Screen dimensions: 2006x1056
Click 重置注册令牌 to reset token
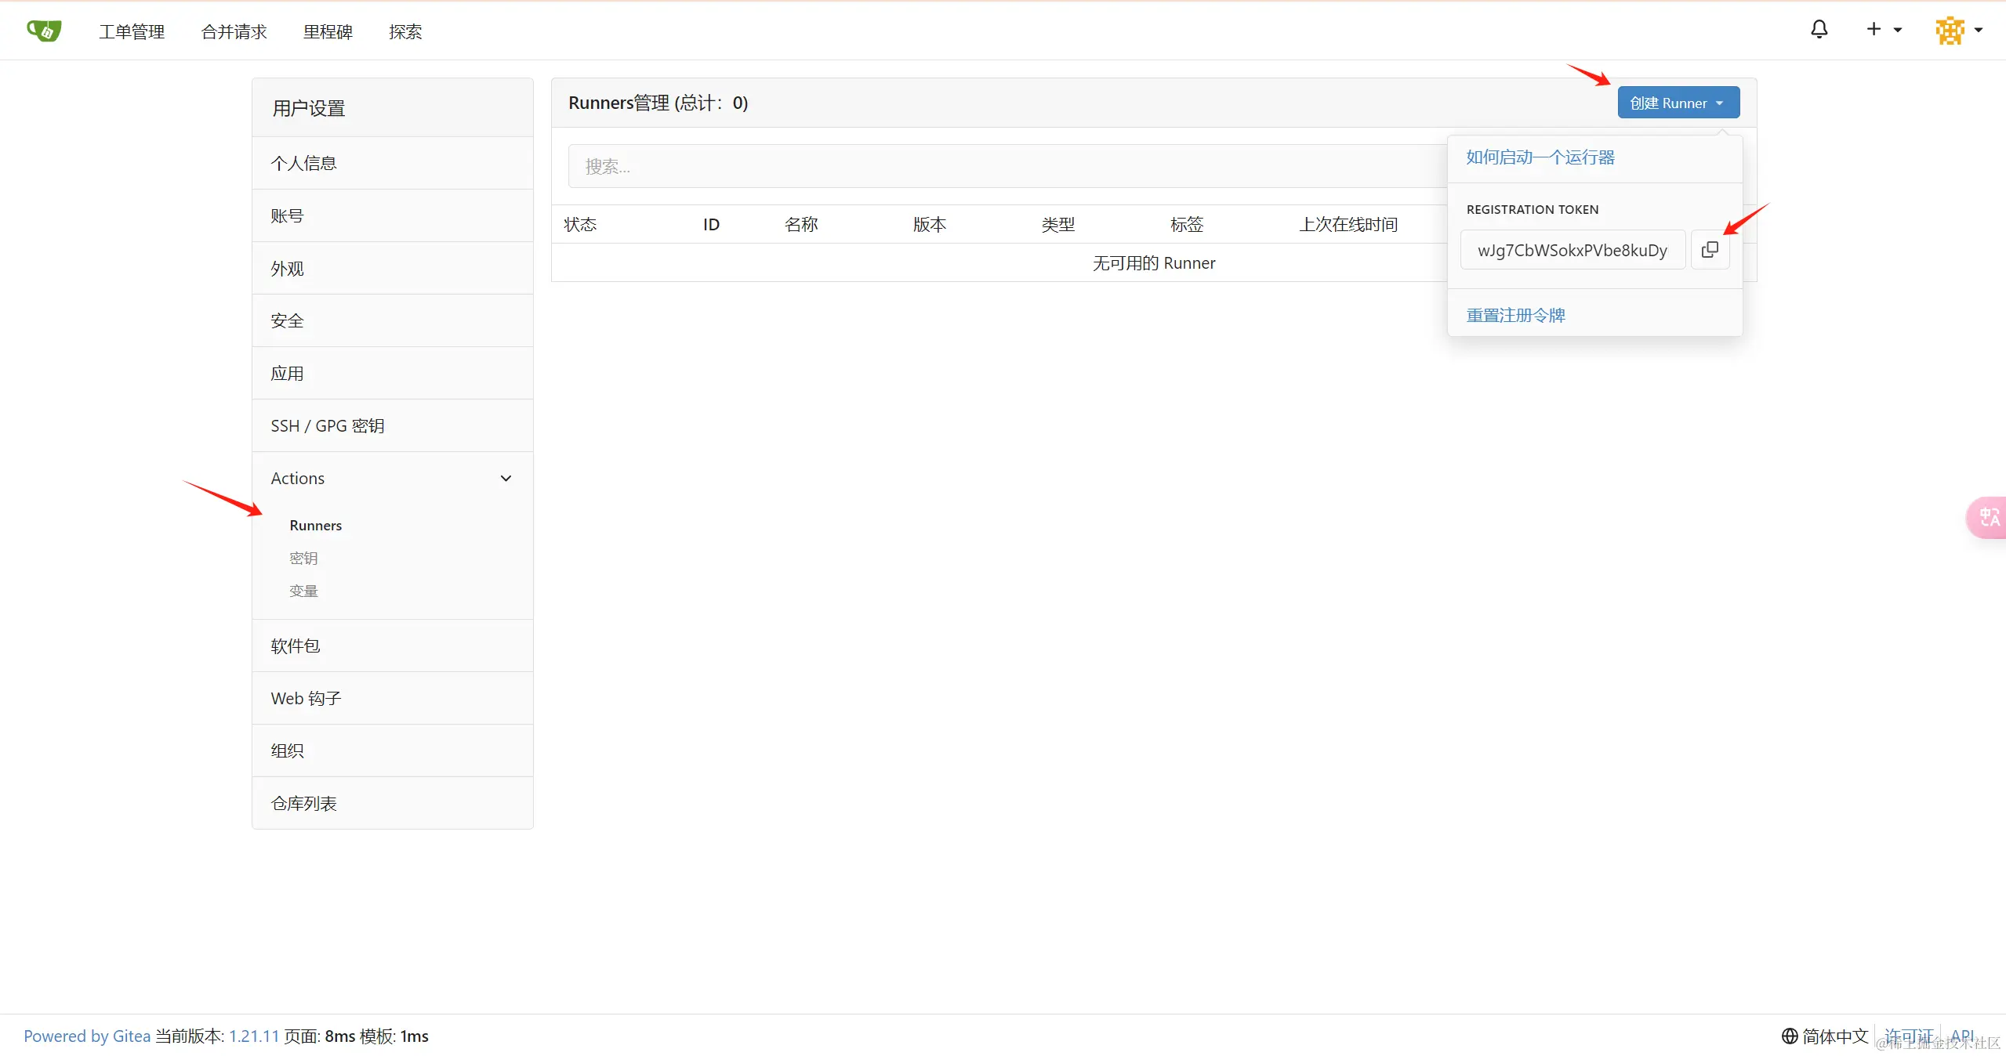point(1515,315)
